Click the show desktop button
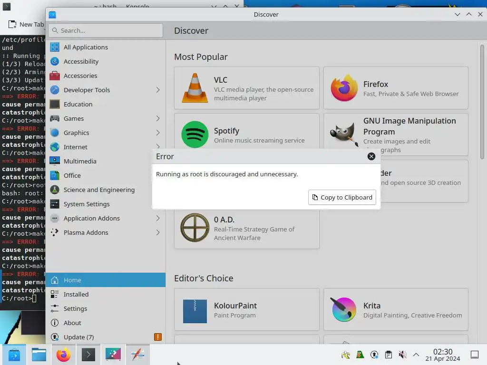 pos(475,355)
